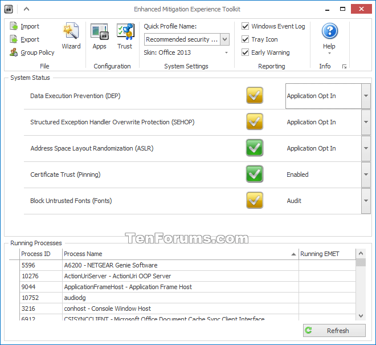Click the process list scroll up arrow
Image resolution: width=376 pixels, height=345 pixels.
coord(361,253)
